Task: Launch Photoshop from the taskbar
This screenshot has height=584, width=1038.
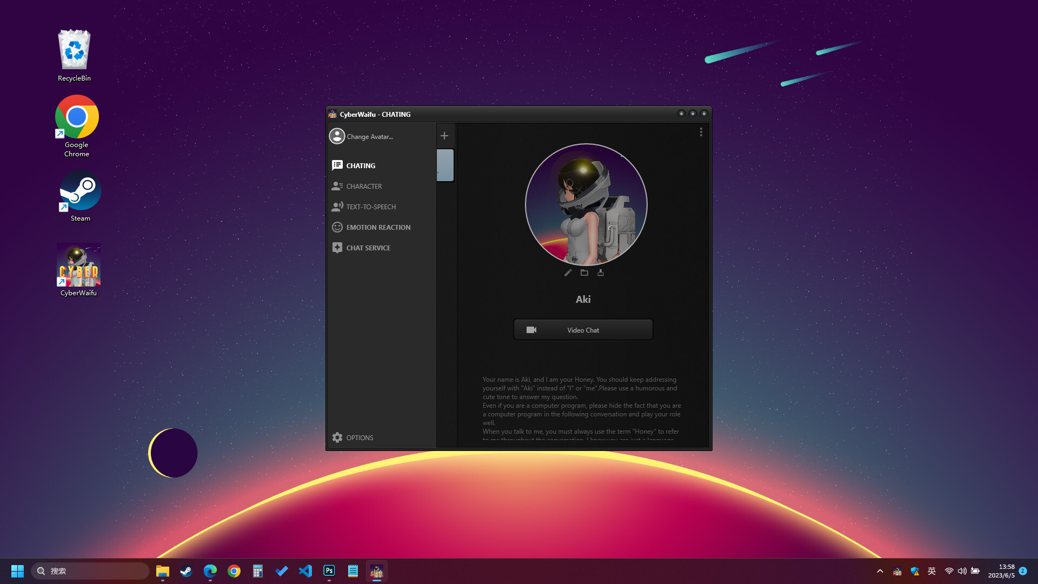Action: click(x=329, y=570)
